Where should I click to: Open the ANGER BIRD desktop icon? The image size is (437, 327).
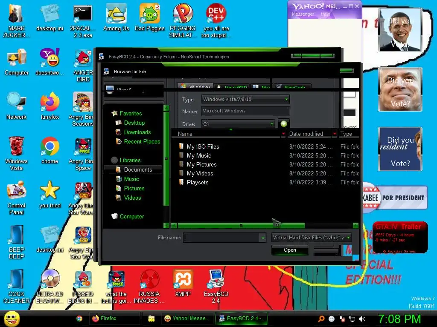pyautogui.click(x=83, y=65)
